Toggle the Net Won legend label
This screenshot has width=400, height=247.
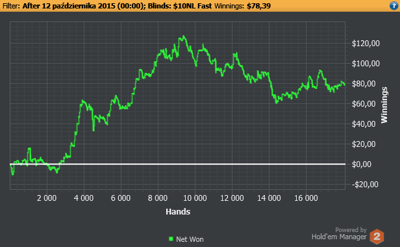coord(190,239)
